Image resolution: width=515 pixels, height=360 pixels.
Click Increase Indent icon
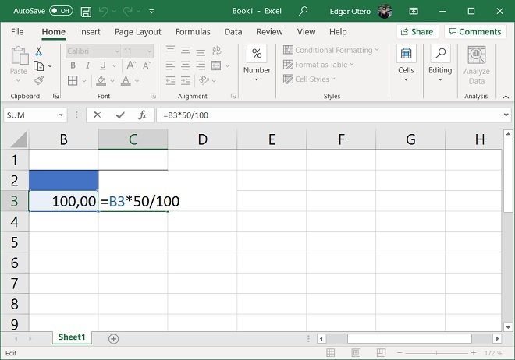(x=186, y=81)
